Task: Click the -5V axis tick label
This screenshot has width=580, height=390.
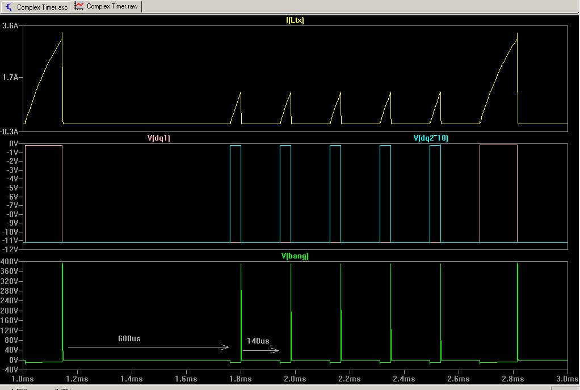Action: click(12, 188)
